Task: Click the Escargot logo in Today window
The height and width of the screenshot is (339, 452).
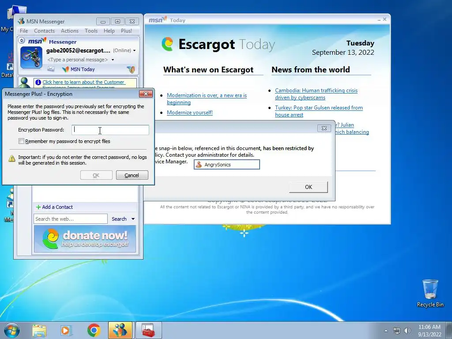Action: 167,44
